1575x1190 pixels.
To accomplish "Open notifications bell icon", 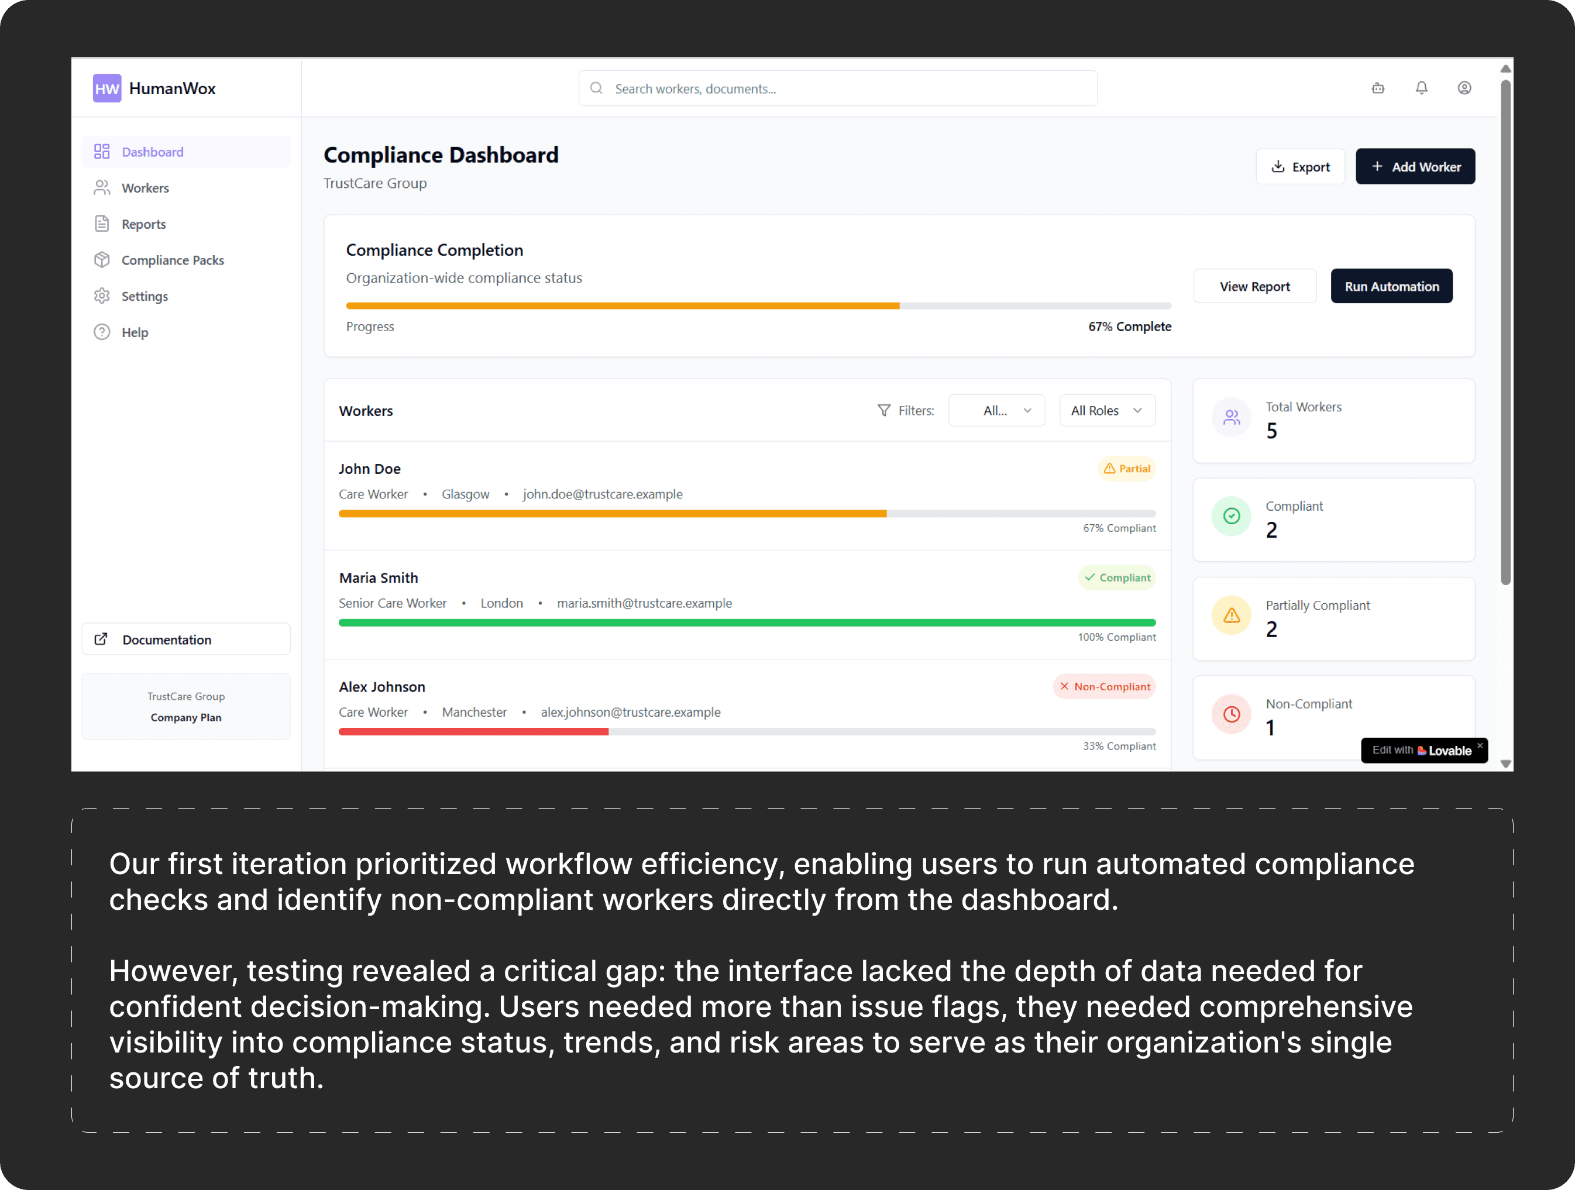I will point(1421,88).
